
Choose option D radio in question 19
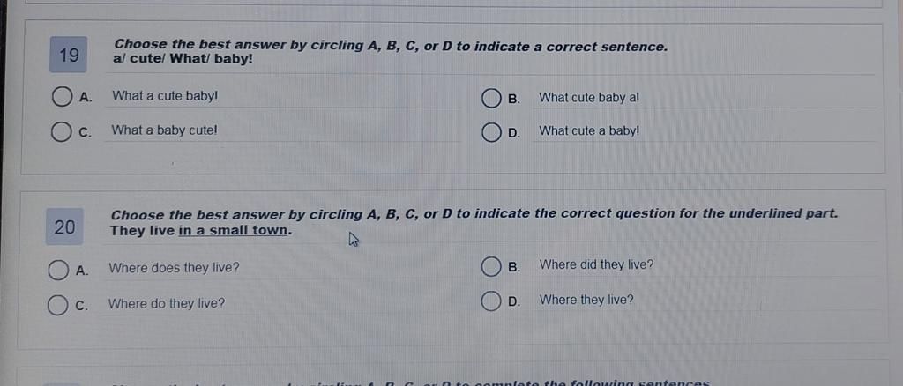click(490, 133)
